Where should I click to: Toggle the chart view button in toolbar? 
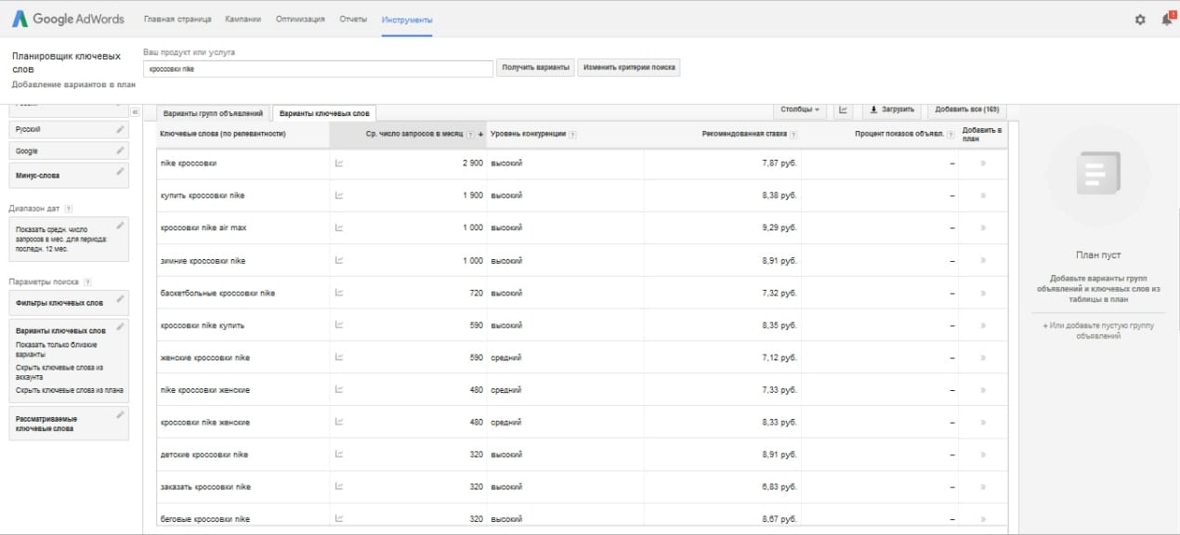click(x=844, y=110)
